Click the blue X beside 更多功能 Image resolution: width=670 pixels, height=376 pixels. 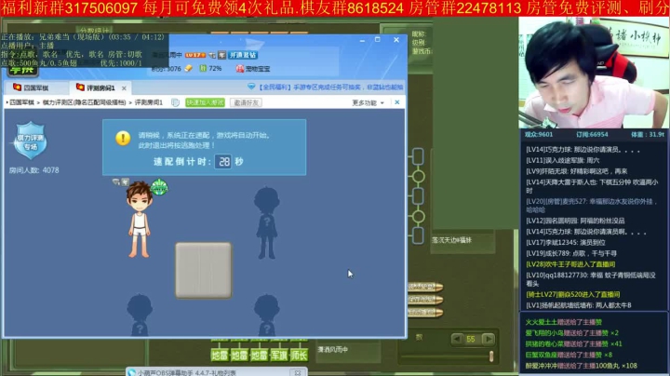click(397, 102)
